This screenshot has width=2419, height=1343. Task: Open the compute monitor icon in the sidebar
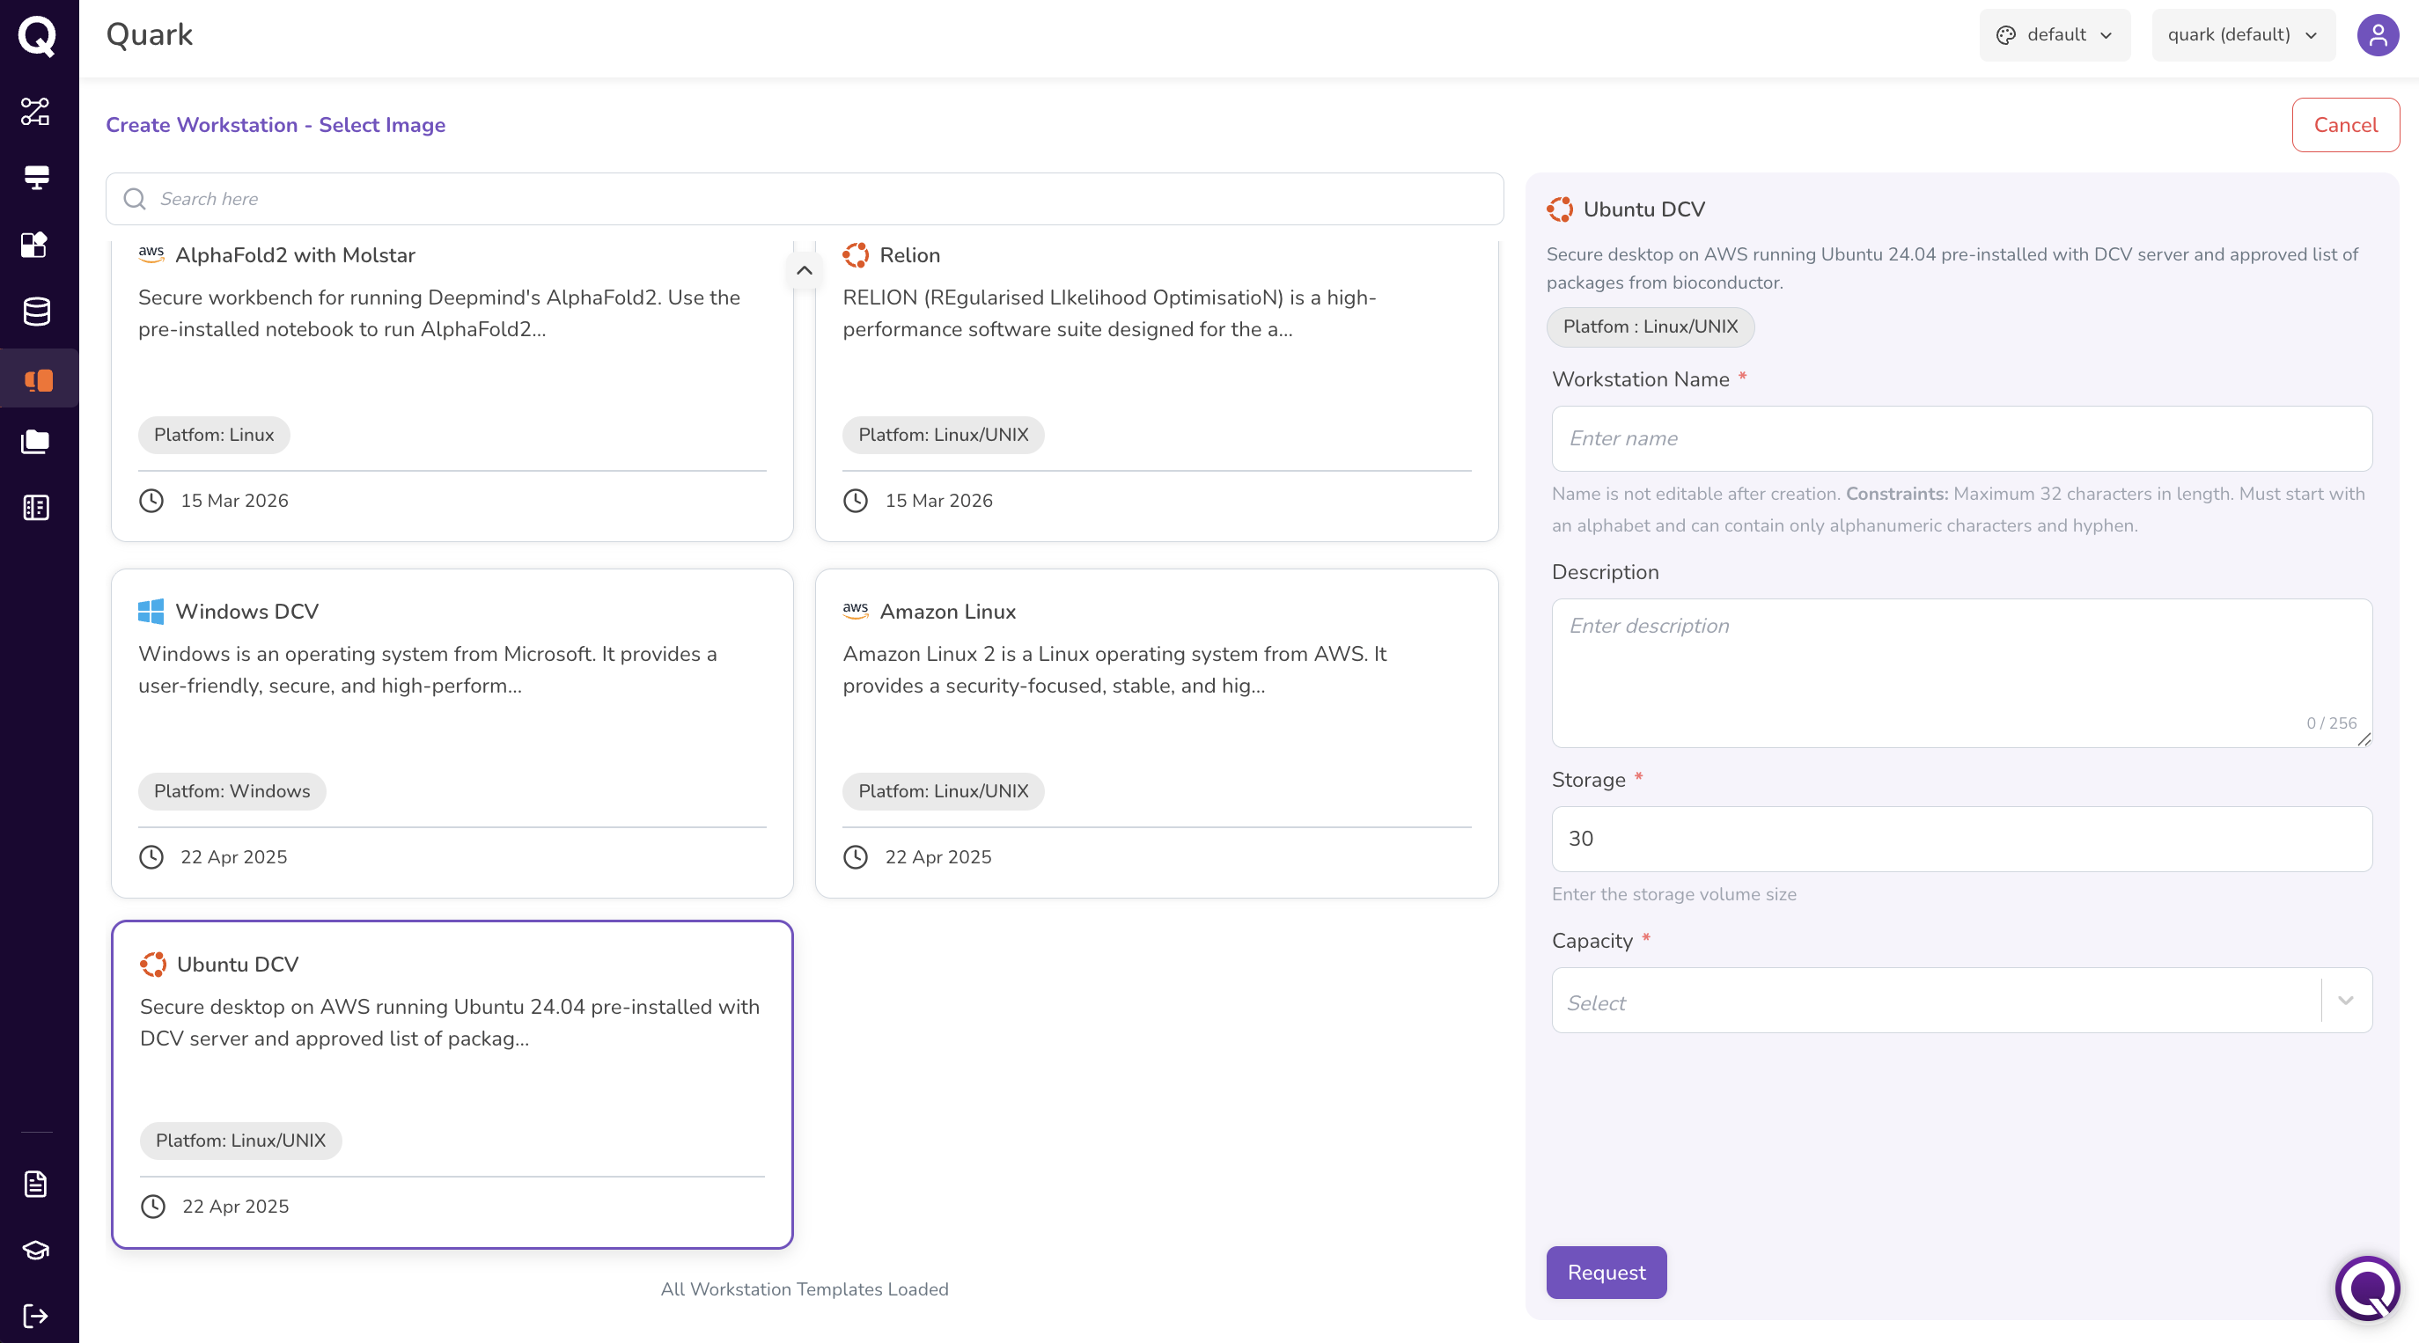pyautogui.click(x=36, y=178)
